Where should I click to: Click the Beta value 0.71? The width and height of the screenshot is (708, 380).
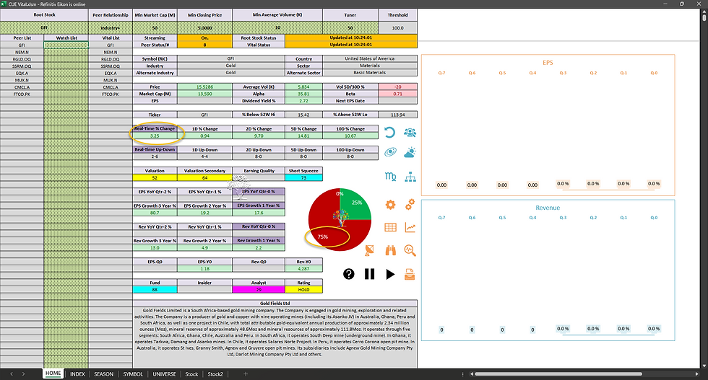(x=397, y=94)
